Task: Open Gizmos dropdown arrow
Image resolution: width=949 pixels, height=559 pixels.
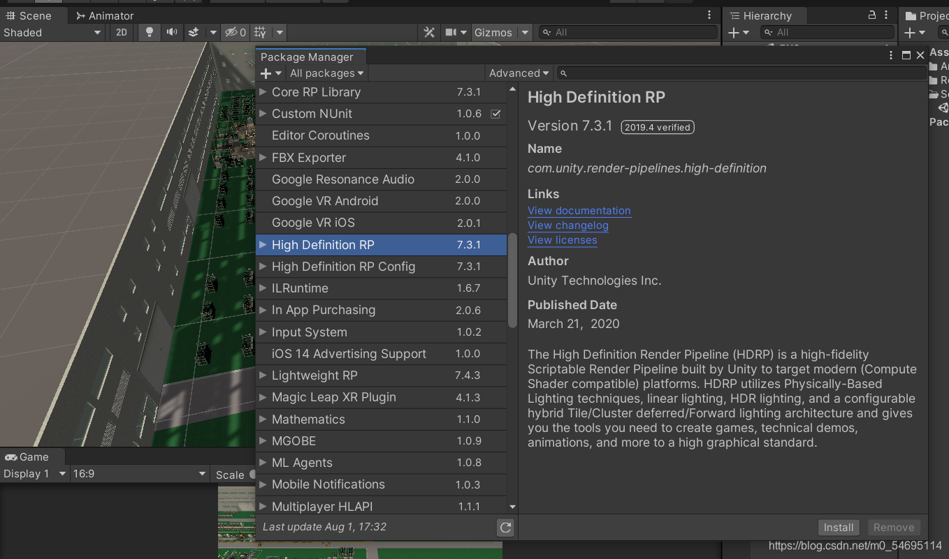Action: click(525, 32)
